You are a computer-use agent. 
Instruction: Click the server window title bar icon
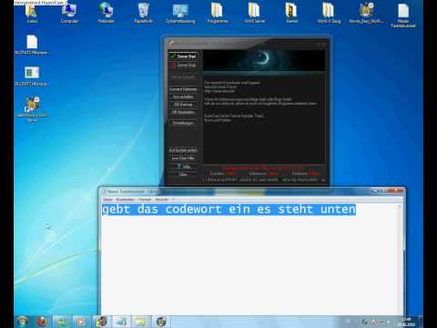tap(171, 44)
